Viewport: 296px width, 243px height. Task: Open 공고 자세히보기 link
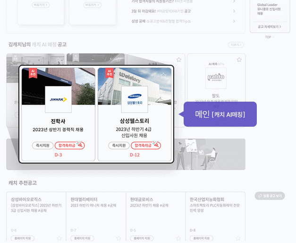tap(270, 27)
